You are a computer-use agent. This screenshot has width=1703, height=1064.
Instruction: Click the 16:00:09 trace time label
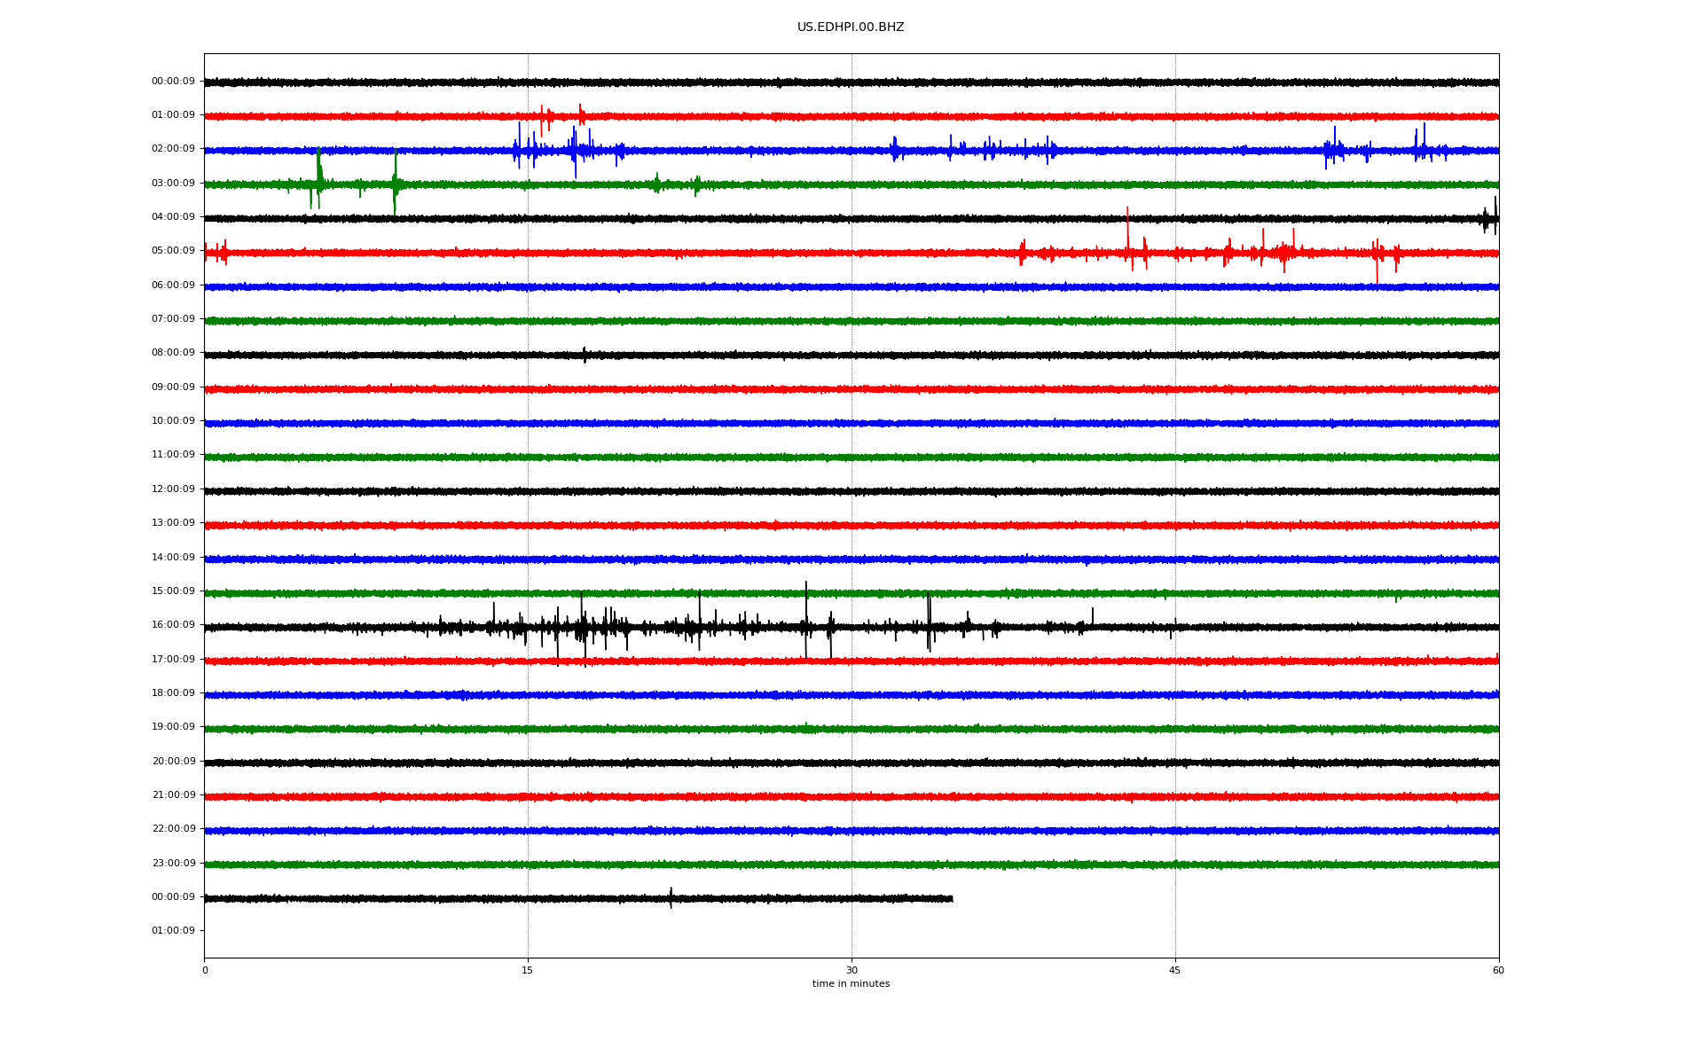point(173,625)
